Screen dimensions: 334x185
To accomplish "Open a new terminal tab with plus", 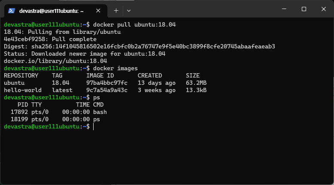I will pyautogui.click(x=116, y=11).
